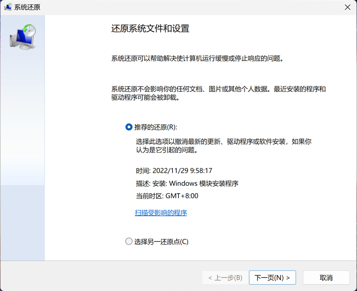The height and width of the screenshot is (291, 357).
Task: Close the 系统还原 dialog window
Action: pyautogui.click(x=348, y=7)
